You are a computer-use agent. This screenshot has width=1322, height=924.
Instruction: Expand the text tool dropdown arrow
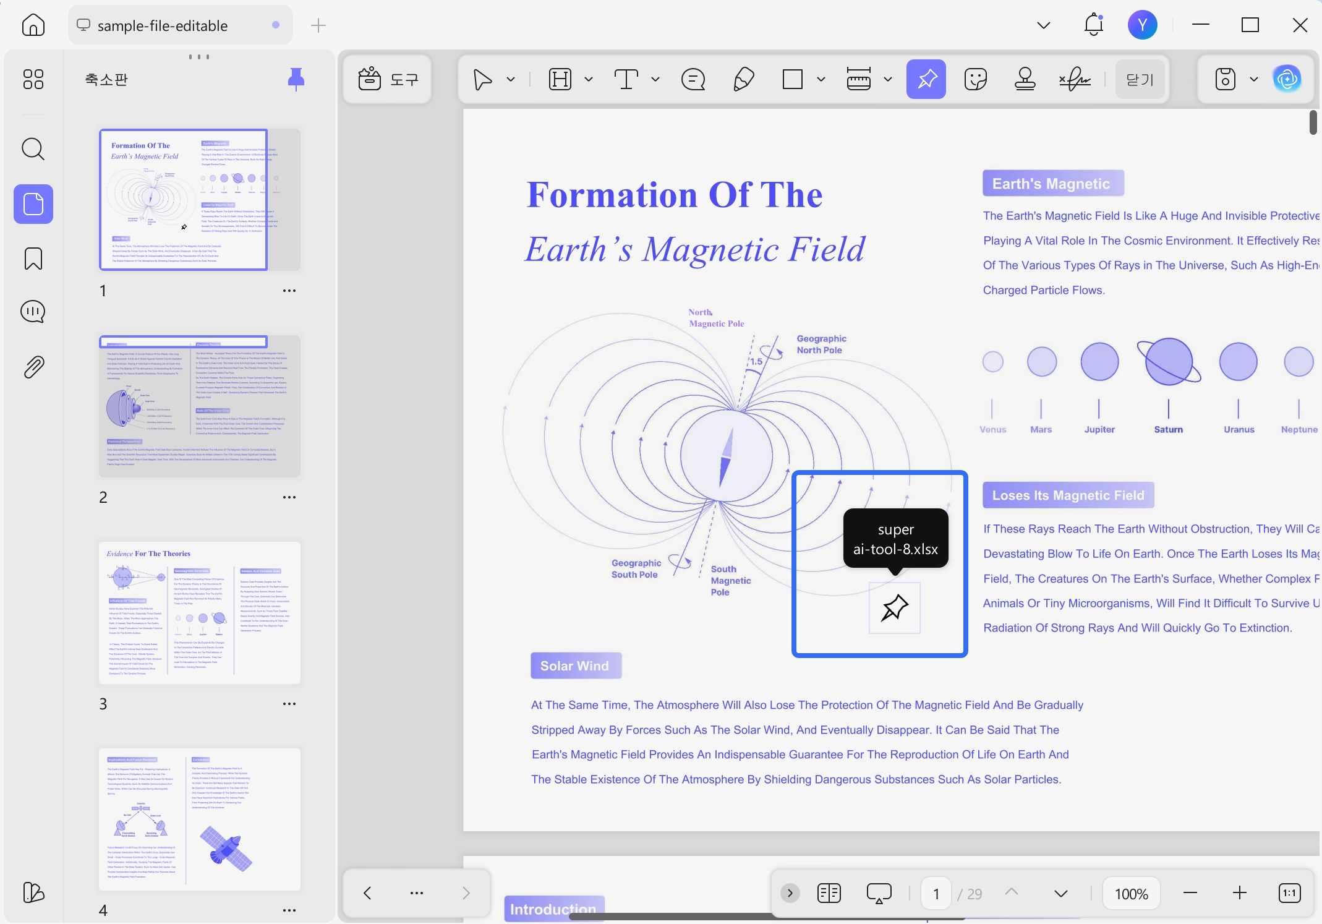(655, 79)
